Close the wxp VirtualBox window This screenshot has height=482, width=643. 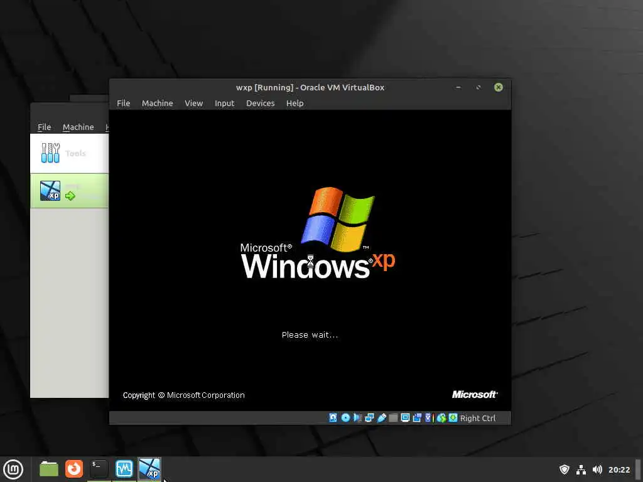pyautogui.click(x=498, y=87)
